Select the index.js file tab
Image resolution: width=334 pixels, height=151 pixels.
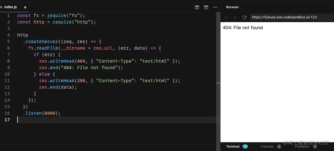click(10, 7)
